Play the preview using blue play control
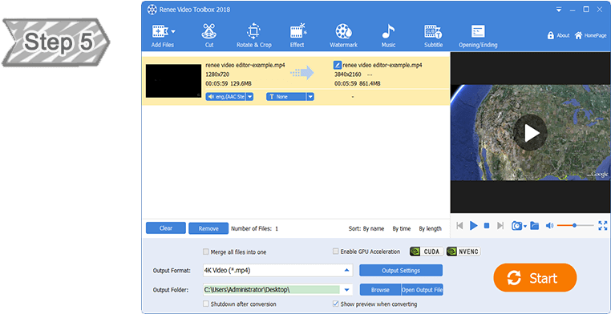 pos(473,226)
